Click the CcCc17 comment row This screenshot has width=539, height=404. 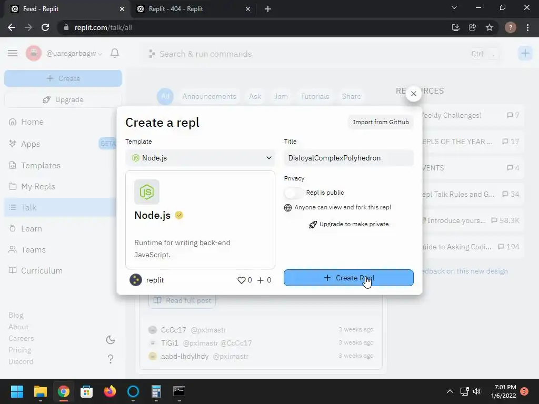pos(261,330)
